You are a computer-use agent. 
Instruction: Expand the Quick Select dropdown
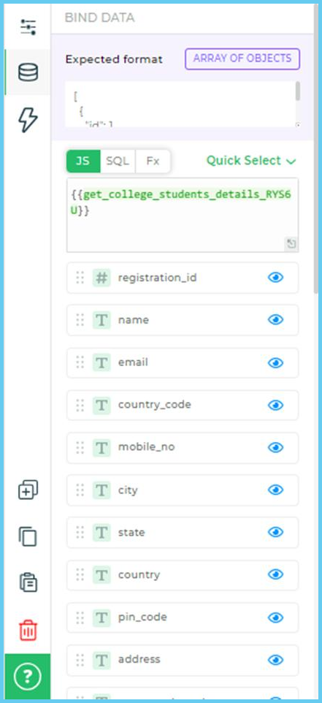tap(250, 161)
